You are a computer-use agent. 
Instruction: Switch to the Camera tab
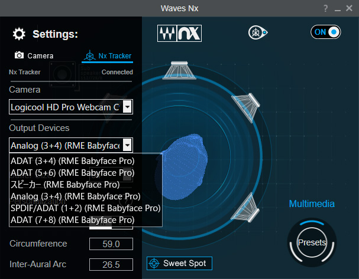34,56
